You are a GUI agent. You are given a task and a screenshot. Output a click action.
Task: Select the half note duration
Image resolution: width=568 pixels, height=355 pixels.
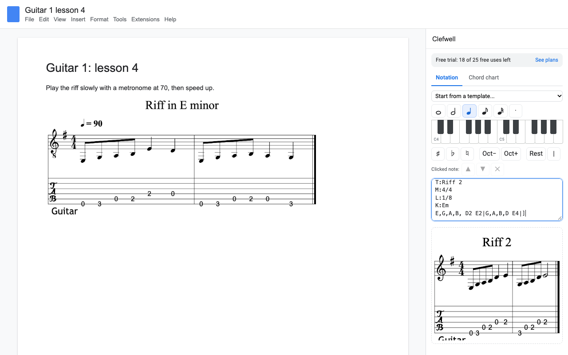pyautogui.click(x=454, y=111)
